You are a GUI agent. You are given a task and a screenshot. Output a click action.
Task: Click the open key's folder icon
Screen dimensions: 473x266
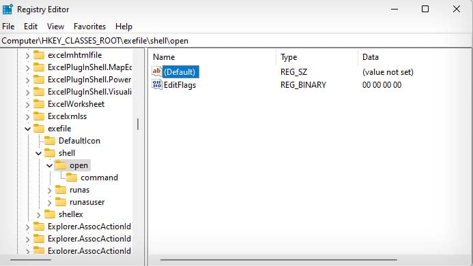(x=61, y=165)
